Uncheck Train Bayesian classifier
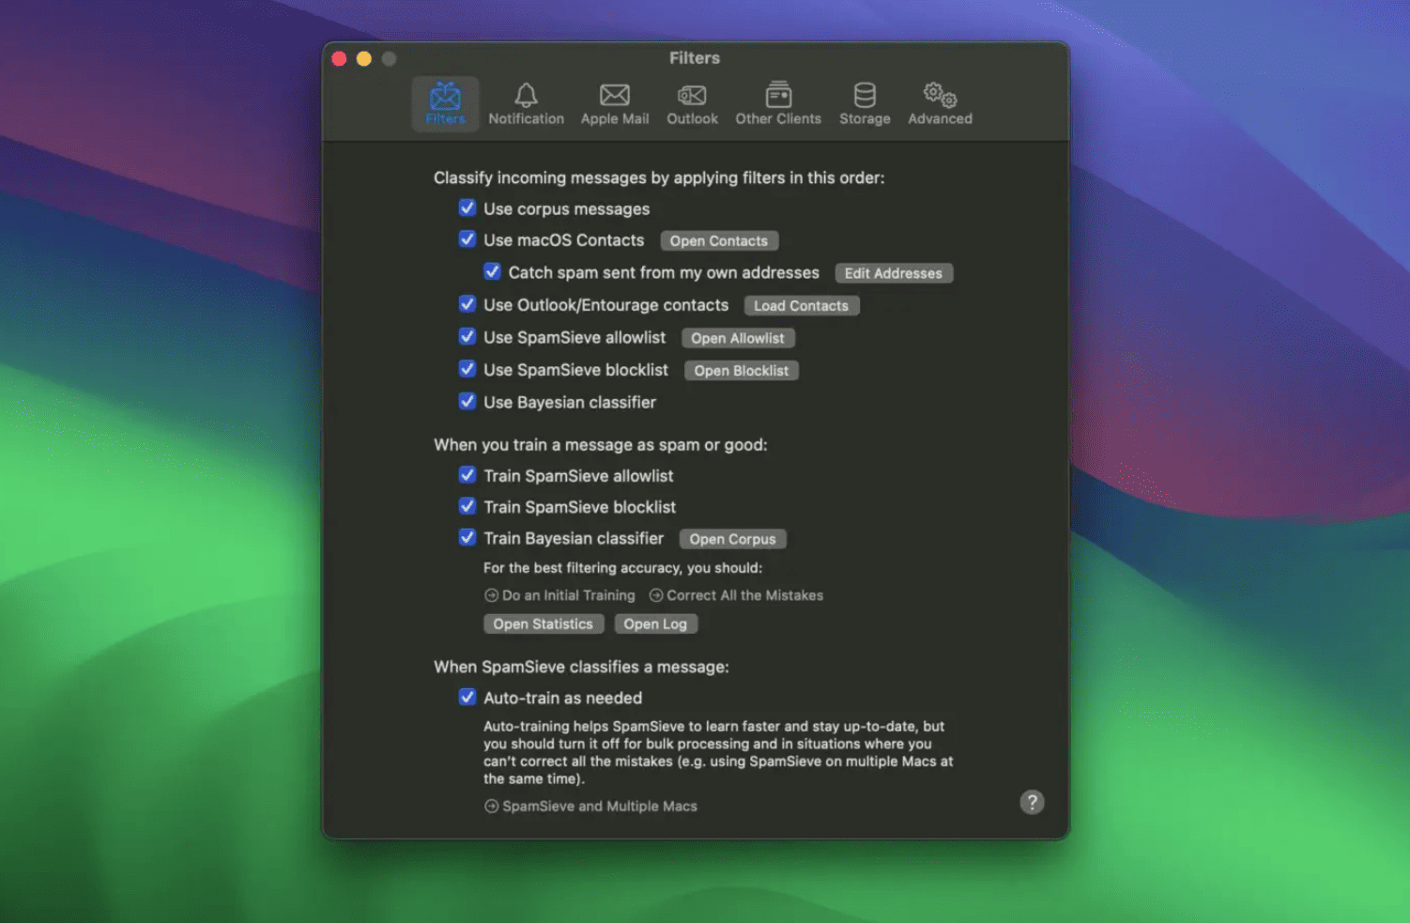The image size is (1410, 923). pyautogui.click(x=467, y=538)
